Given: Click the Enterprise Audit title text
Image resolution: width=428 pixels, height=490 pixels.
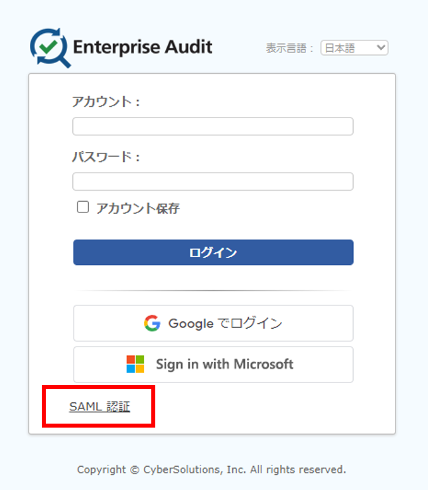Looking at the screenshot, I should [x=143, y=47].
